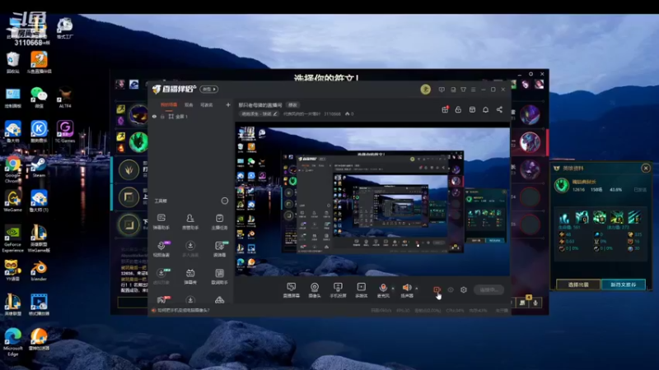This screenshot has width=659, height=370.
Task: Open the funnel icon dropdown in the title bar
Action: tap(463, 90)
